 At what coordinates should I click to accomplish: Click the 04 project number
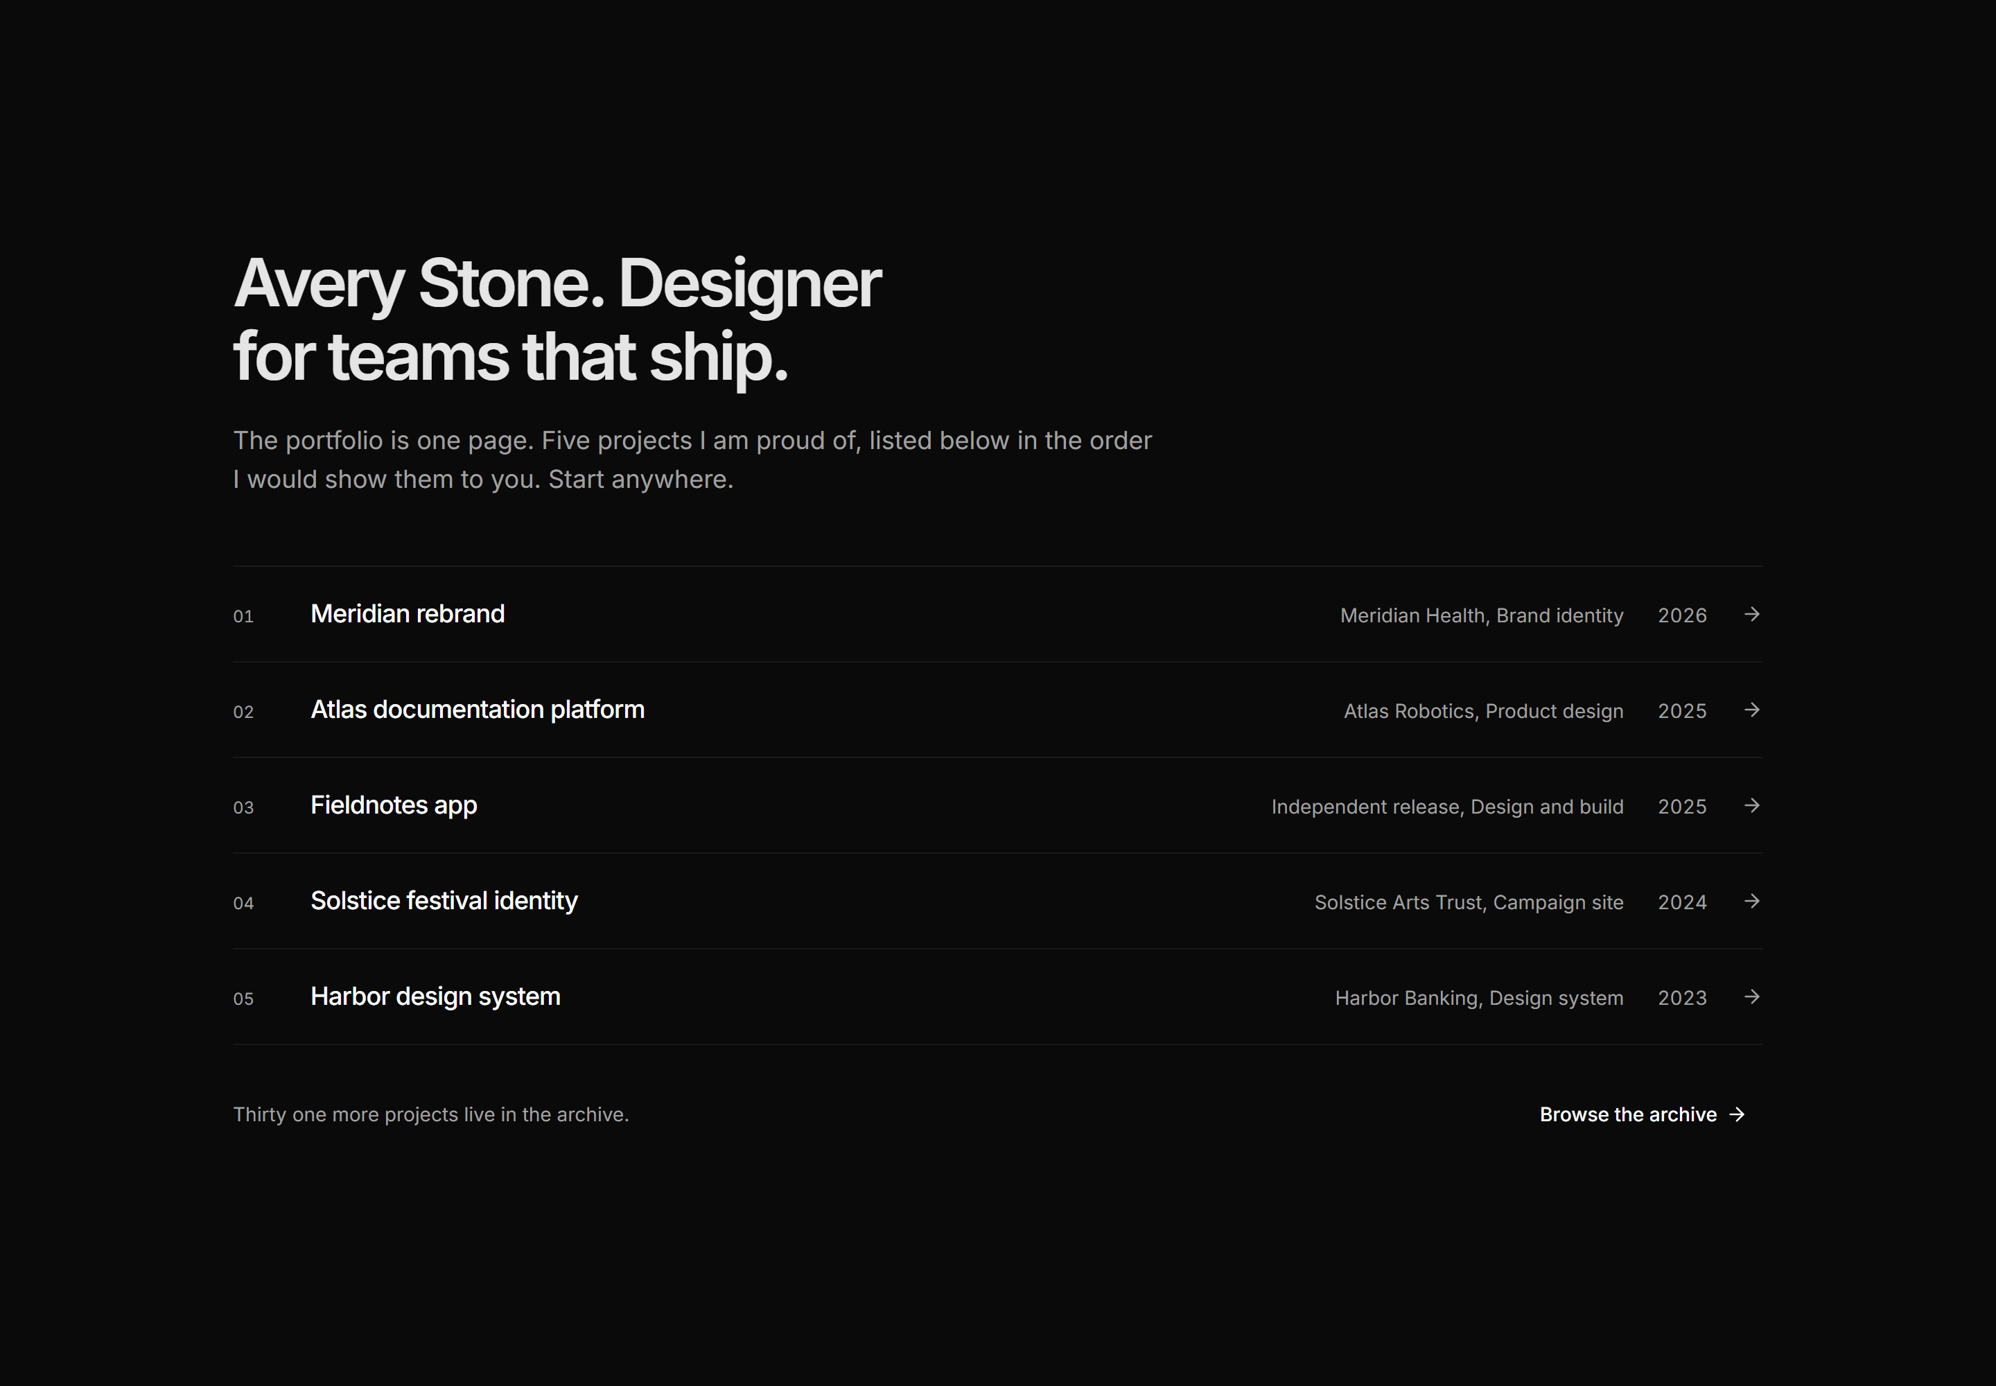coord(243,903)
